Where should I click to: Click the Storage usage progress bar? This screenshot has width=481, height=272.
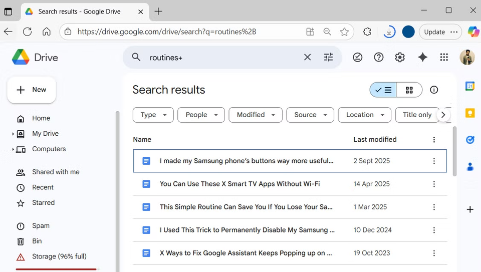pyautogui.click(x=56, y=269)
